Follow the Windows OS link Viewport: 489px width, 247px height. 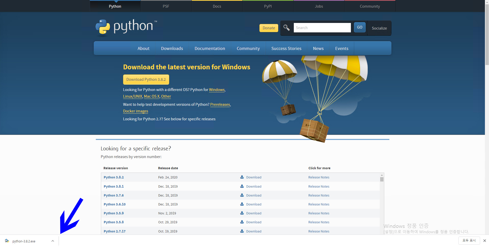pos(217,90)
